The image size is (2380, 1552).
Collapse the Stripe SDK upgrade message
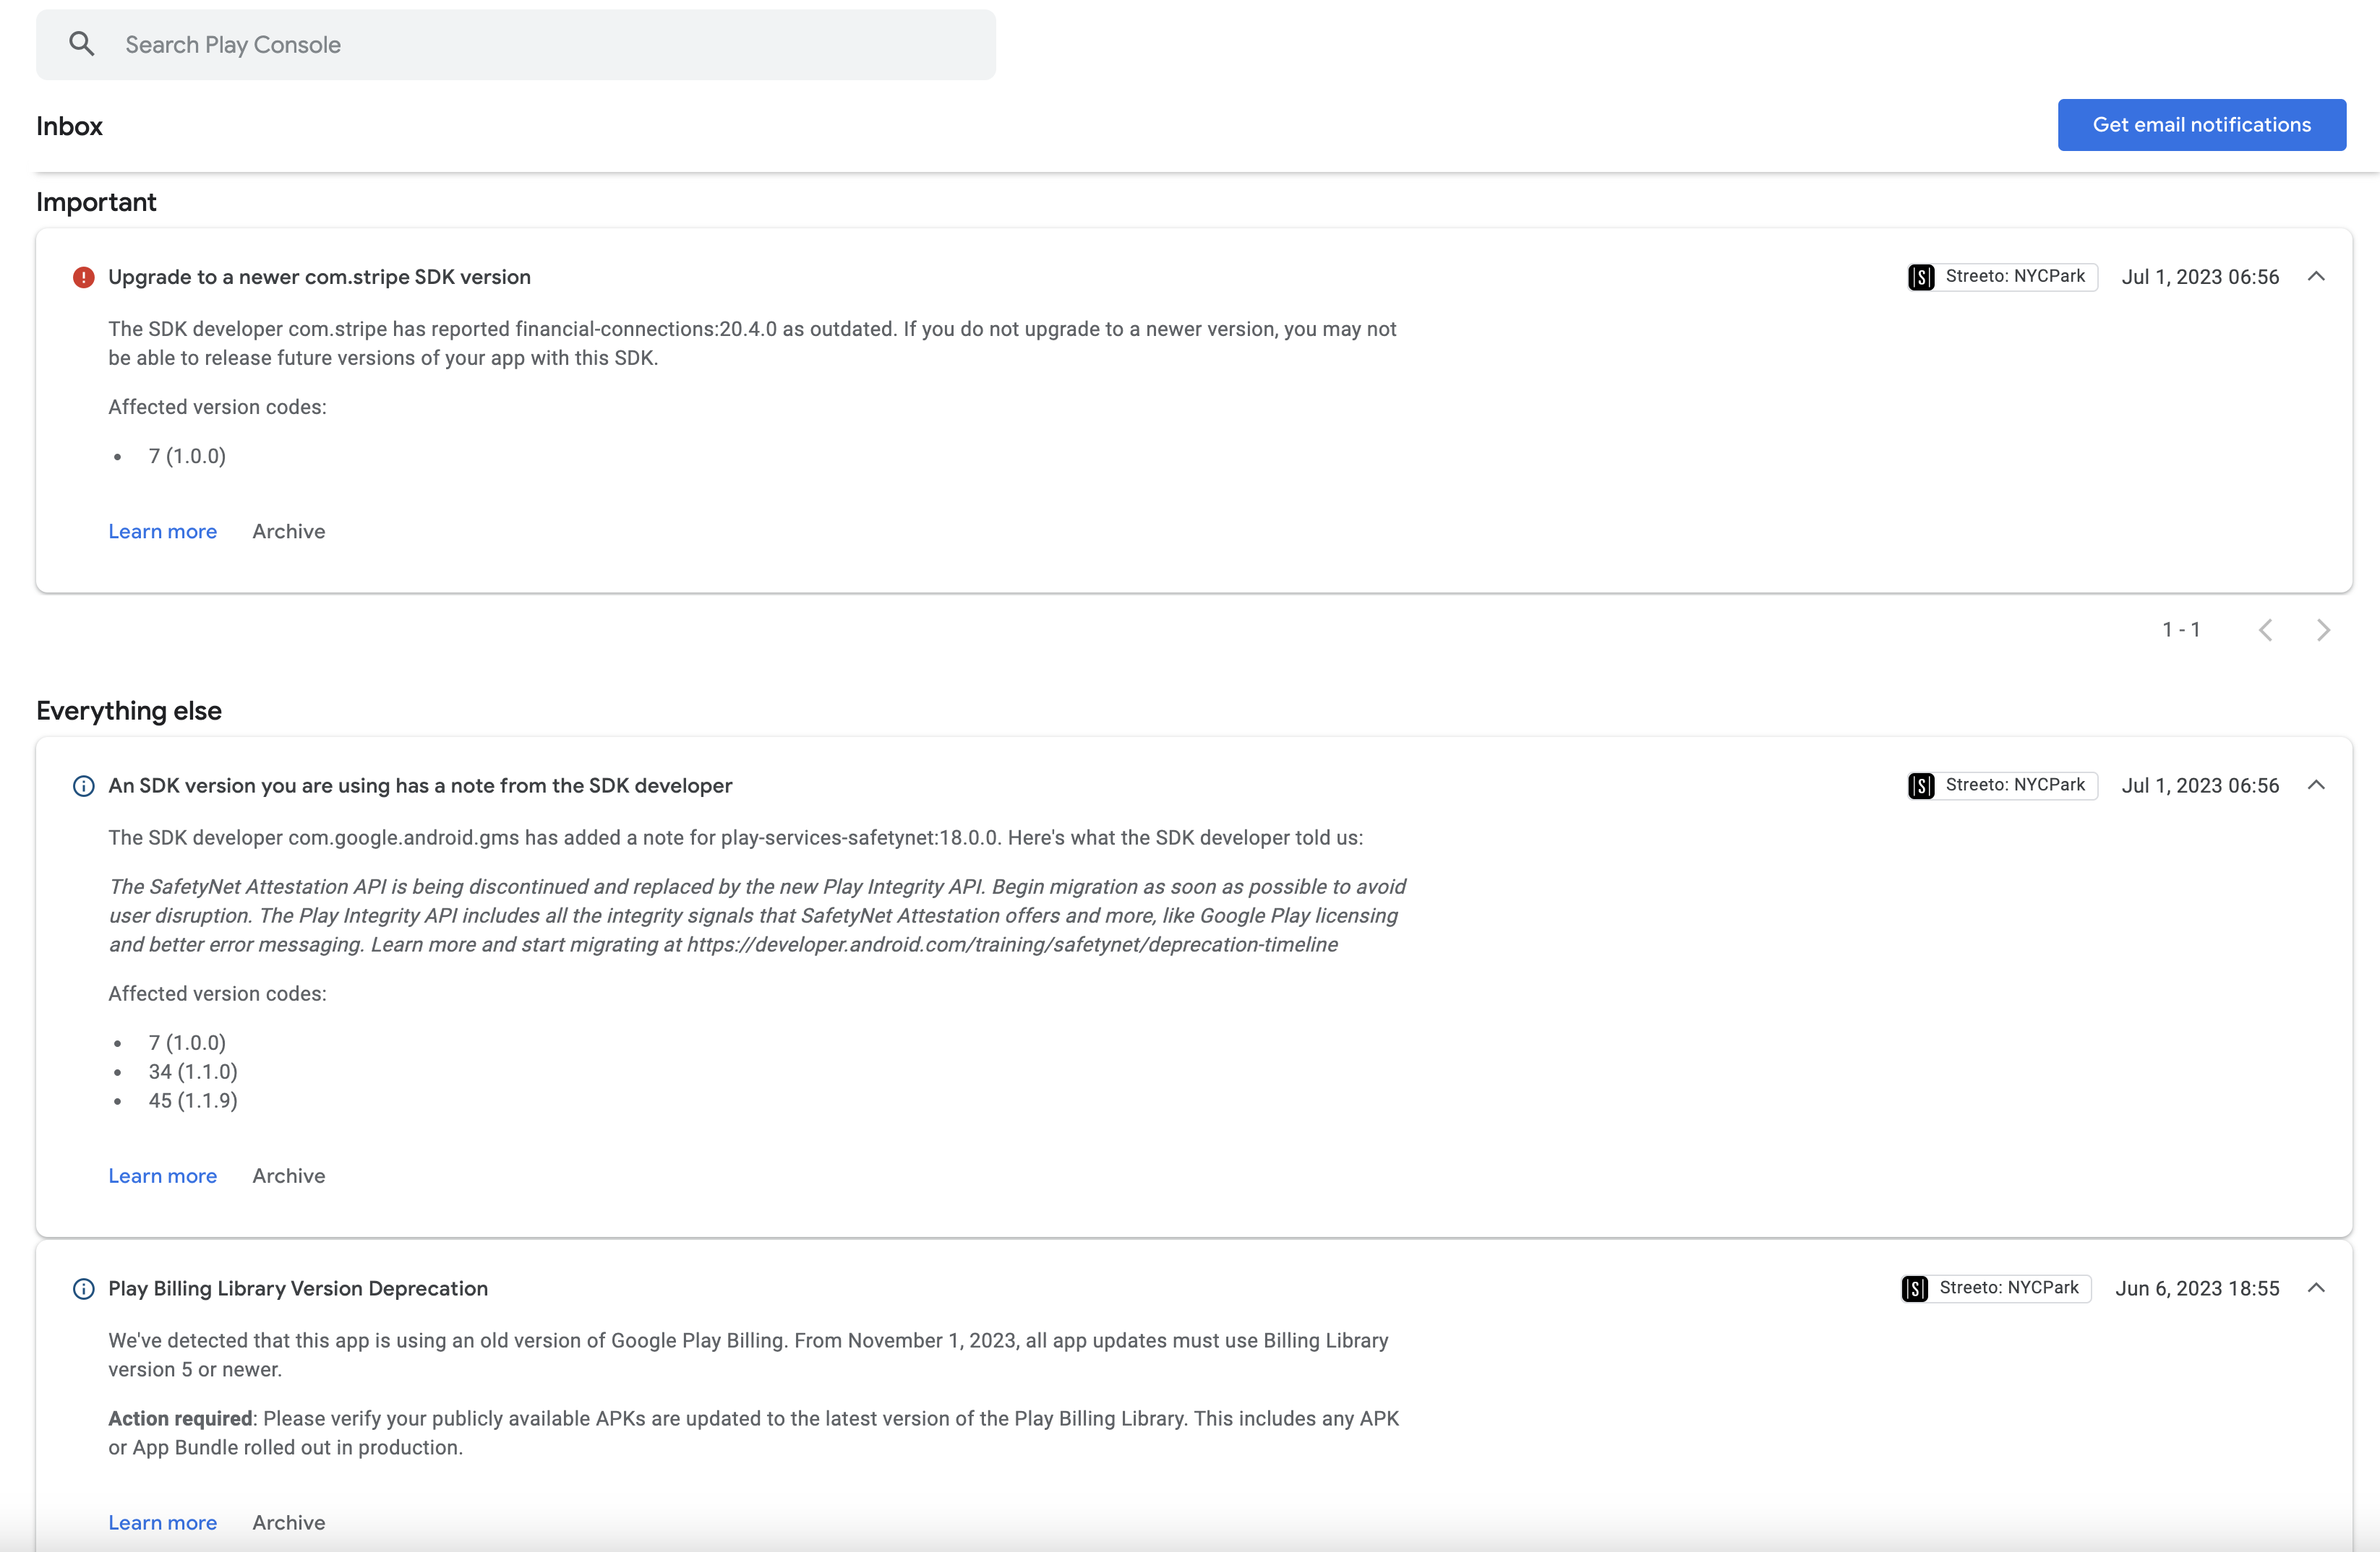click(x=2317, y=277)
